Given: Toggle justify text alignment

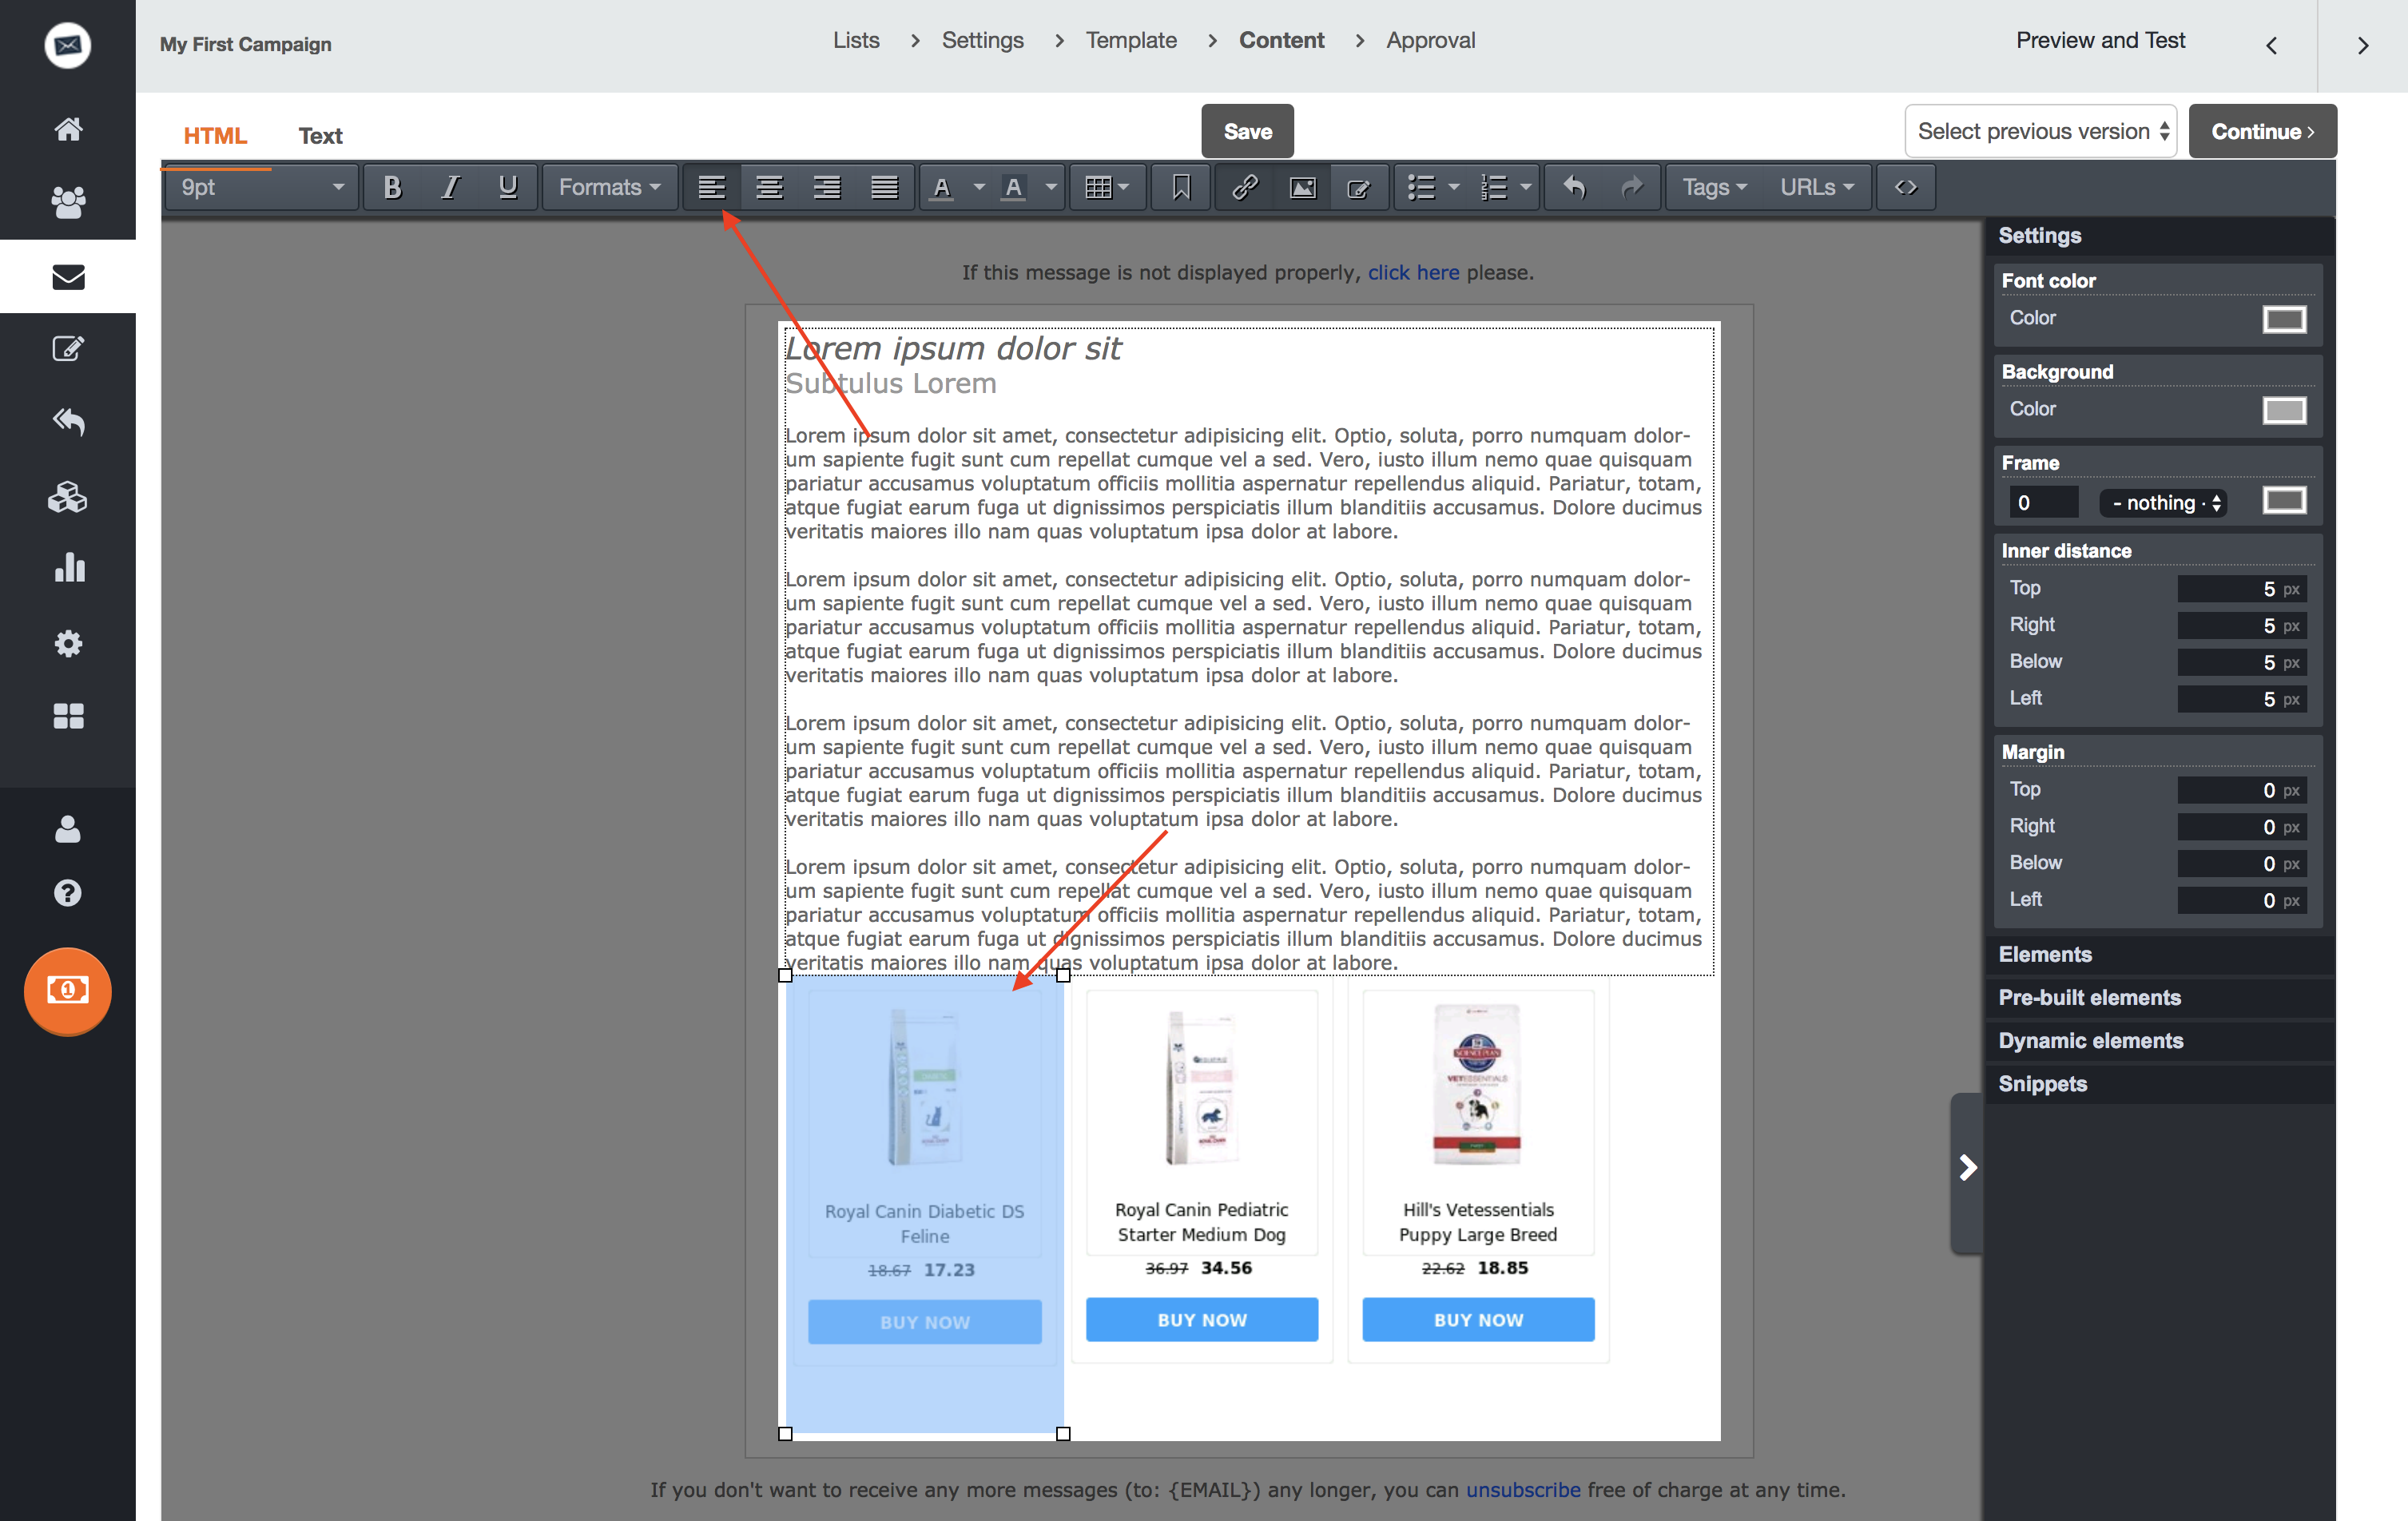Looking at the screenshot, I should (884, 187).
